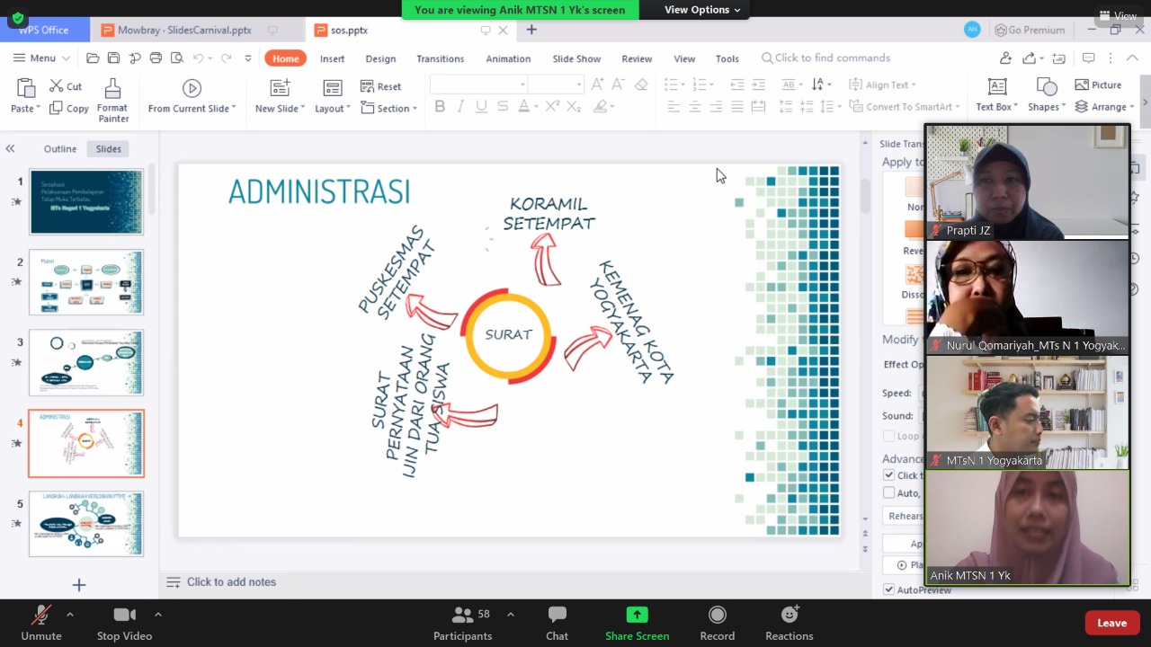The image size is (1151, 647).
Task: Open the audio options arrow beside Unmute
Action: tap(70, 615)
